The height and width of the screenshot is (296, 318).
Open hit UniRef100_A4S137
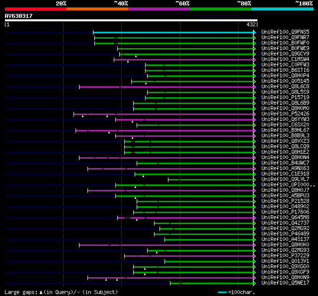285,239
